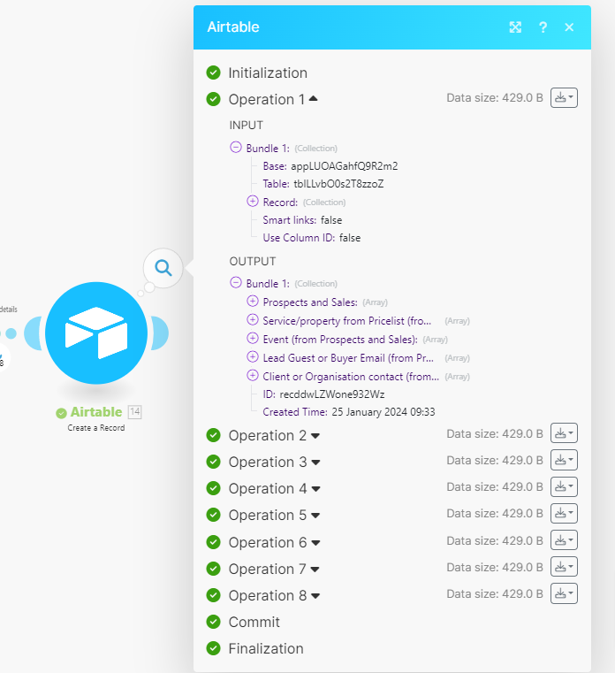Screen dimensions: 615x673
Task: Expand Event (from Prospects and Sales) array
Action: point(253,338)
